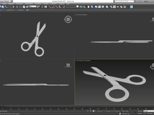Open Curve Editor
This screenshot has width=154, height=115.
pyautogui.click(x=99, y=7)
